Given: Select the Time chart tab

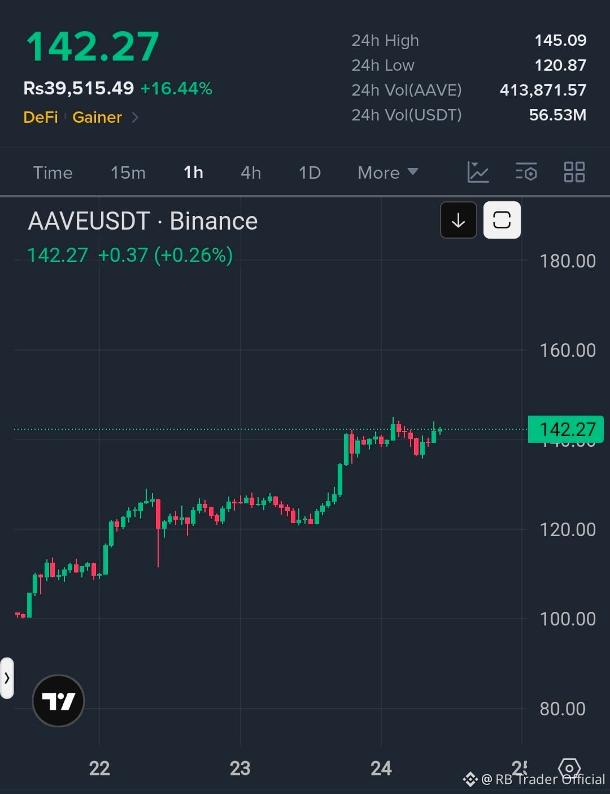Looking at the screenshot, I should coord(53,172).
